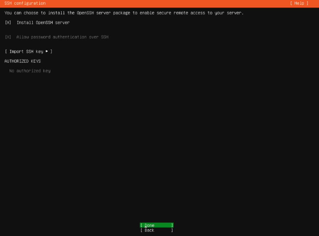Click the OpenSSH server package description sentence
319x236 pixels.
(x=124, y=13)
